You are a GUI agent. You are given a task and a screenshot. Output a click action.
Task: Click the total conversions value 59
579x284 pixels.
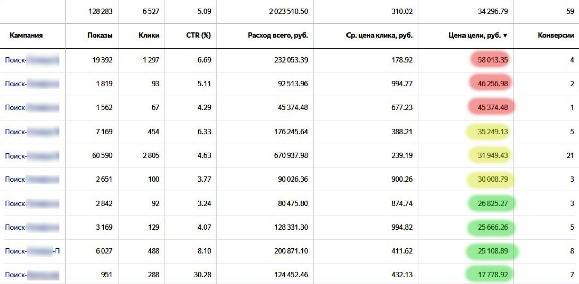[570, 11]
